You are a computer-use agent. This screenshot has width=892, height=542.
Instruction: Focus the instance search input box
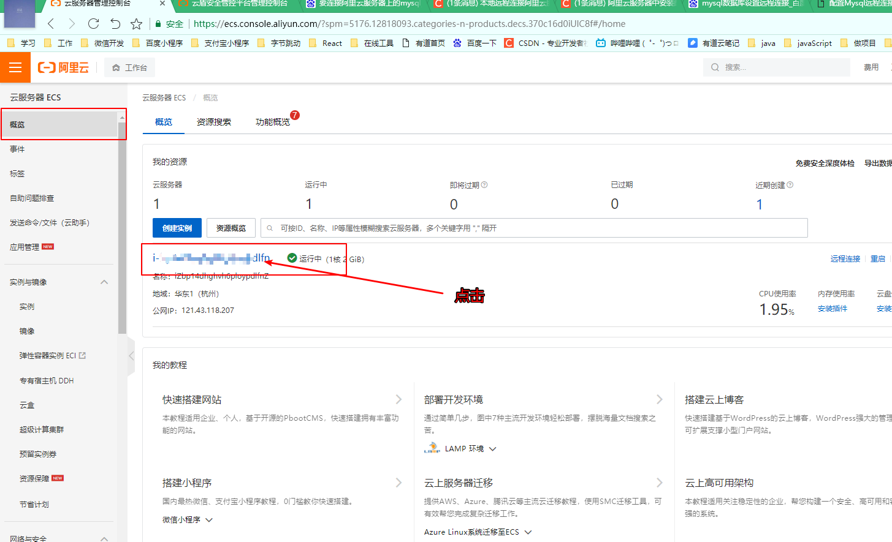534,228
